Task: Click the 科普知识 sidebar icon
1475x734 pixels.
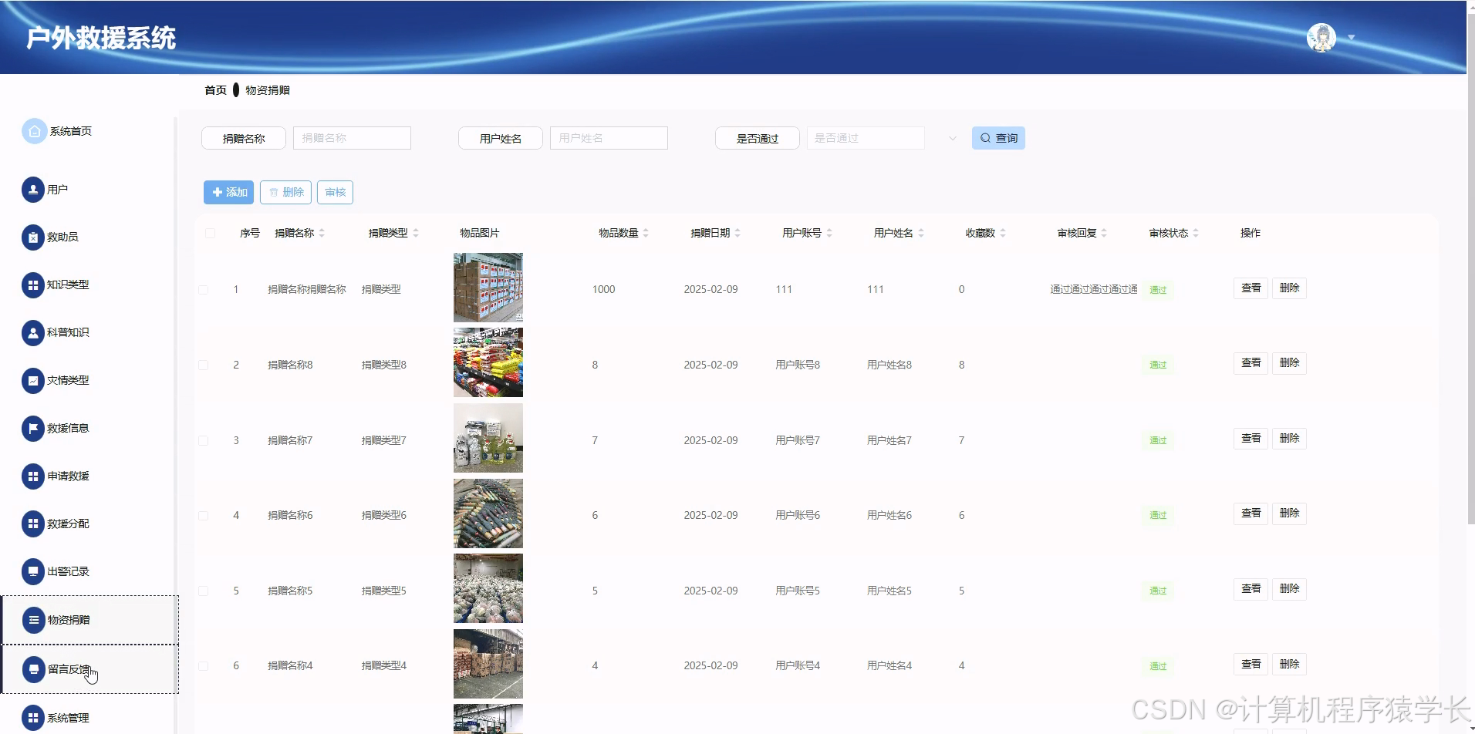Action: click(33, 333)
